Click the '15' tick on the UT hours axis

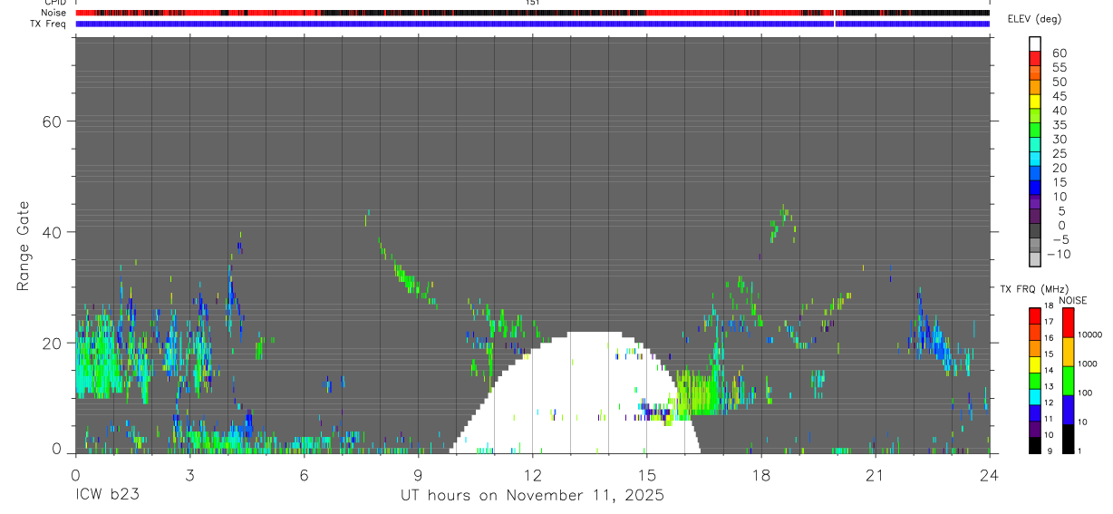(647, 474)
